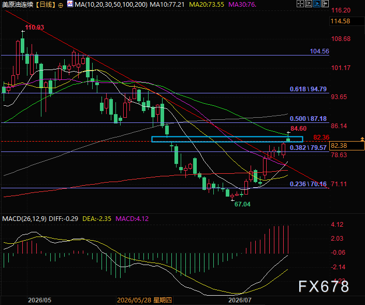Click the 2026/07 time axis label
Viewport: 365px width, 305px height.
[x=240, y=300]
